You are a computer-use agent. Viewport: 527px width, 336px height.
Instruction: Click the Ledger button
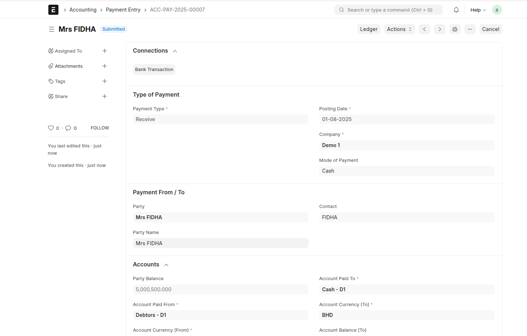[369, 29]
